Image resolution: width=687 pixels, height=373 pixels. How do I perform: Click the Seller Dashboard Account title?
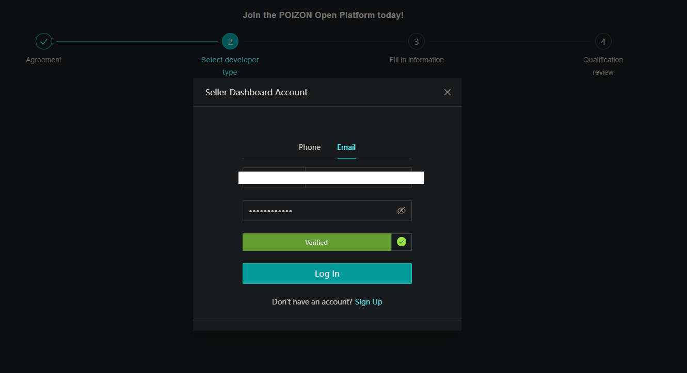tap(257, 92)
